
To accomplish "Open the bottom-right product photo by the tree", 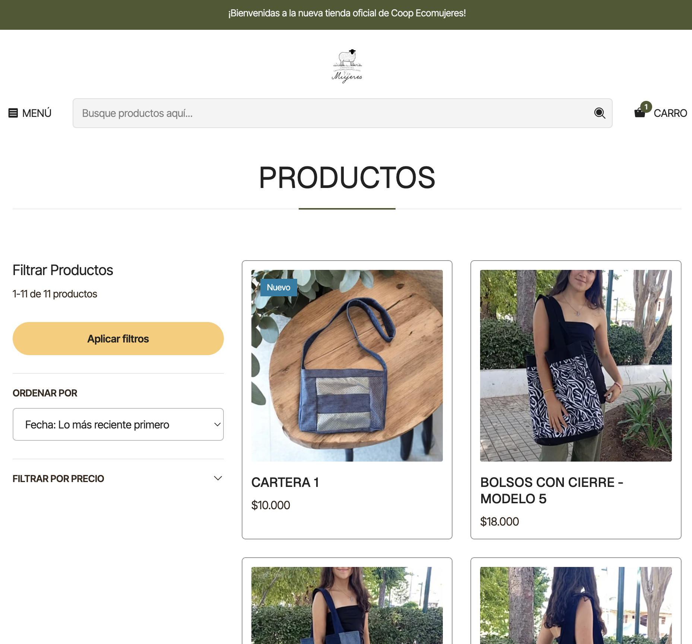I will click(x=575, y=605).
